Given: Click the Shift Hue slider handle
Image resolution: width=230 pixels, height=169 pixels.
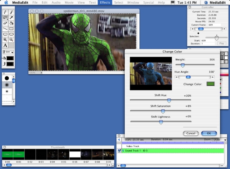Looking at the screenshot, I should pos(169,100).
